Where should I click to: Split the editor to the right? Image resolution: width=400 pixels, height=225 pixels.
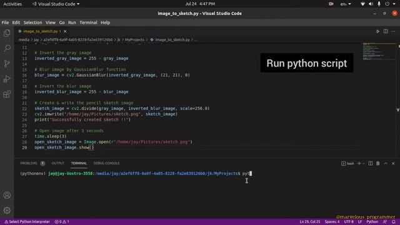[x=386, y=31]
